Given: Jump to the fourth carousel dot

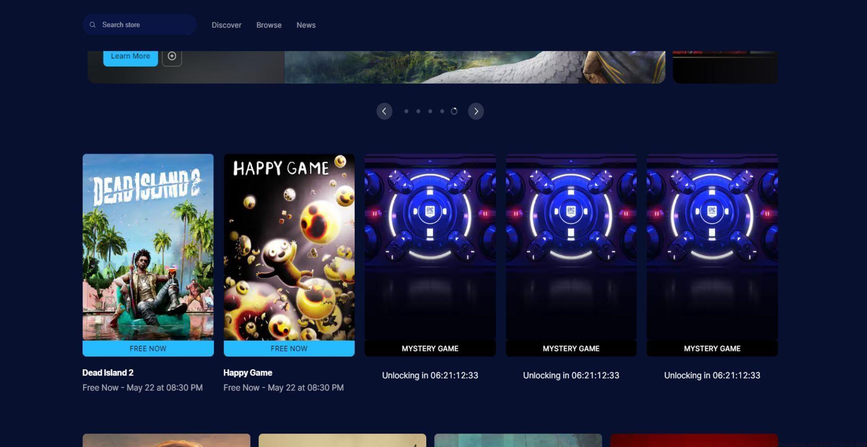Looking at the screenshot, I should [x=442, y=111].
